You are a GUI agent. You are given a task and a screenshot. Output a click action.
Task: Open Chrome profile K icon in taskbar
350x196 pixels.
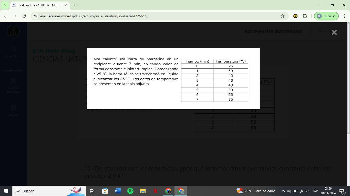pyautogui.click(x=181, y=191)
